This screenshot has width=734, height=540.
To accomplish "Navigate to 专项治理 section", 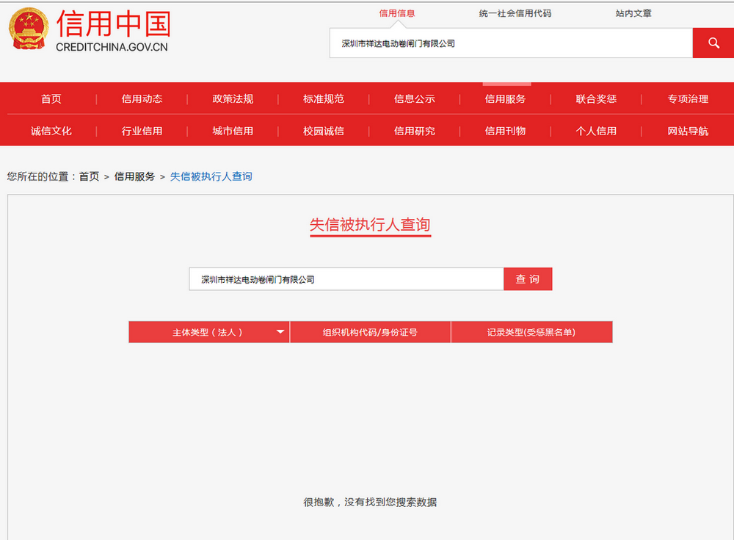I will (x=688, y=99).
